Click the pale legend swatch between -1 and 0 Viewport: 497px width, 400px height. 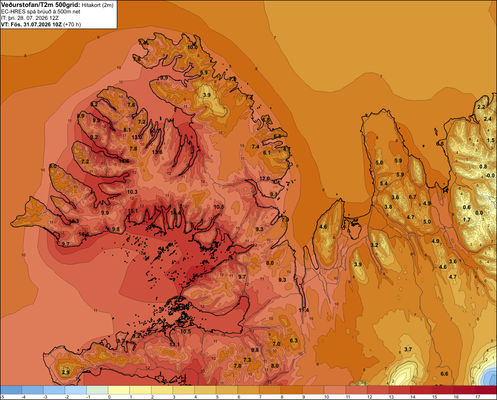[97, 390]
